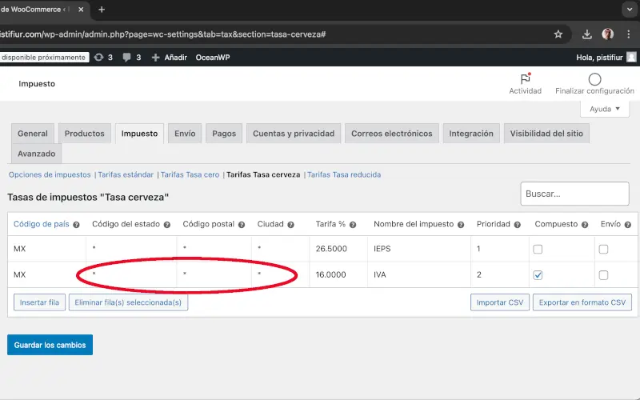Open the tab search chevron button
This screenshot has width=640, height=400.
(630, 10)
